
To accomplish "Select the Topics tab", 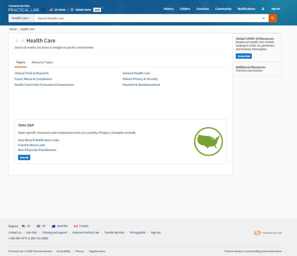I will tap(20, 62).
